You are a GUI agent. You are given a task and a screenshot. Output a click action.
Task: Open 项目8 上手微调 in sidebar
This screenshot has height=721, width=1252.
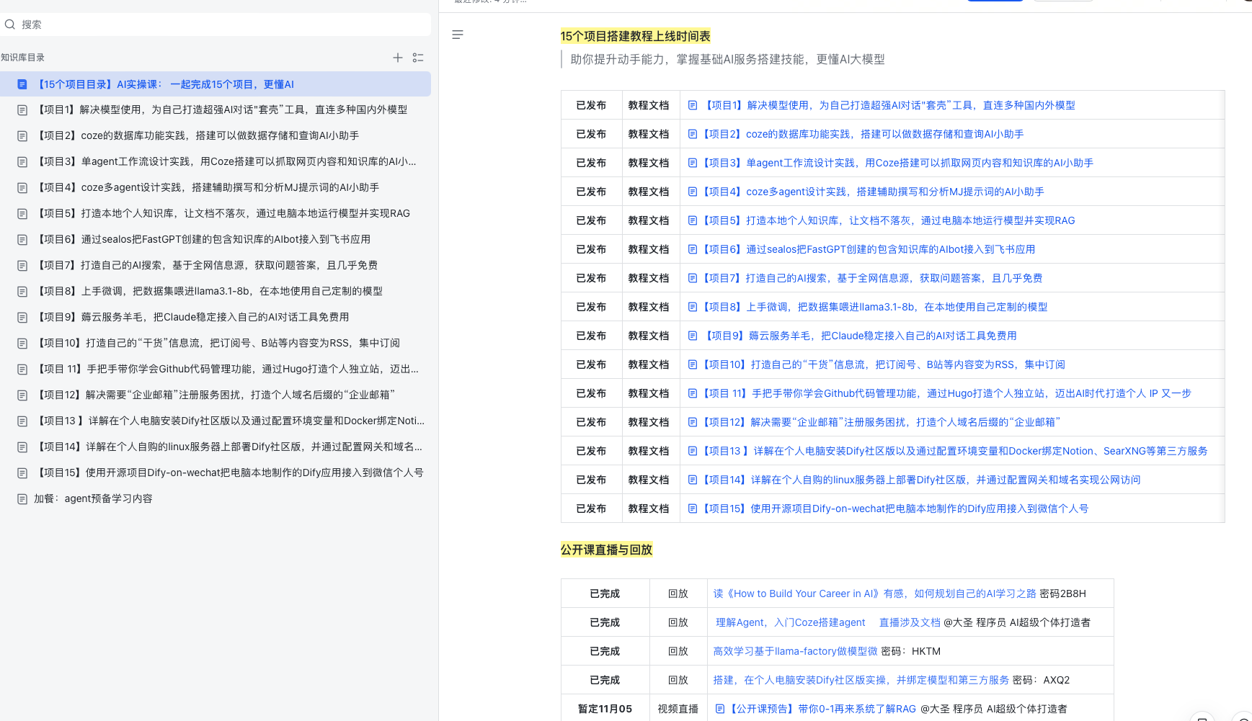click(x=210, y=291)
